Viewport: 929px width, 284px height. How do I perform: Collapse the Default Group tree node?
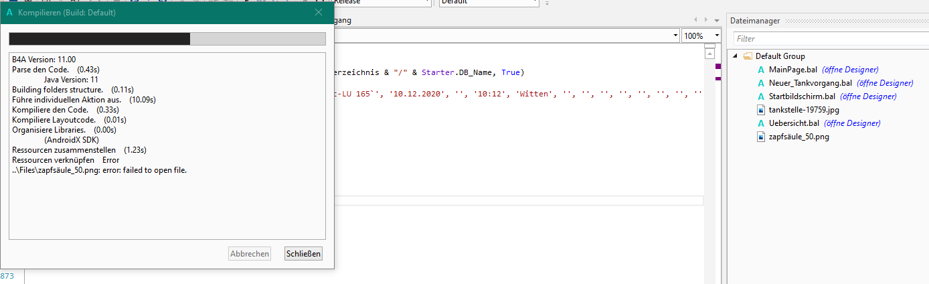[735, 56]
